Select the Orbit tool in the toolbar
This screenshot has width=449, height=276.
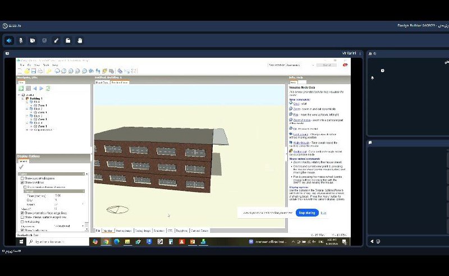pyautogui.click(x=57, y=71)
